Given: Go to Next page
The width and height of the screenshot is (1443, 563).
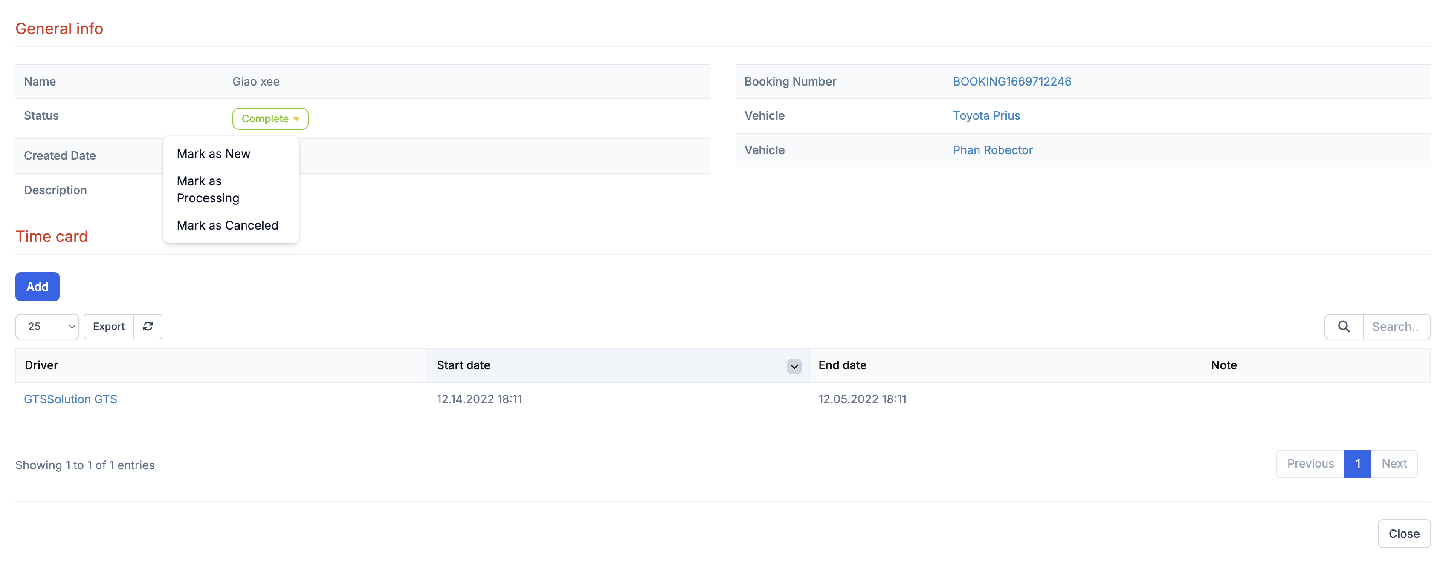Looking at the screenshot, I should (x=1394, y=463).
